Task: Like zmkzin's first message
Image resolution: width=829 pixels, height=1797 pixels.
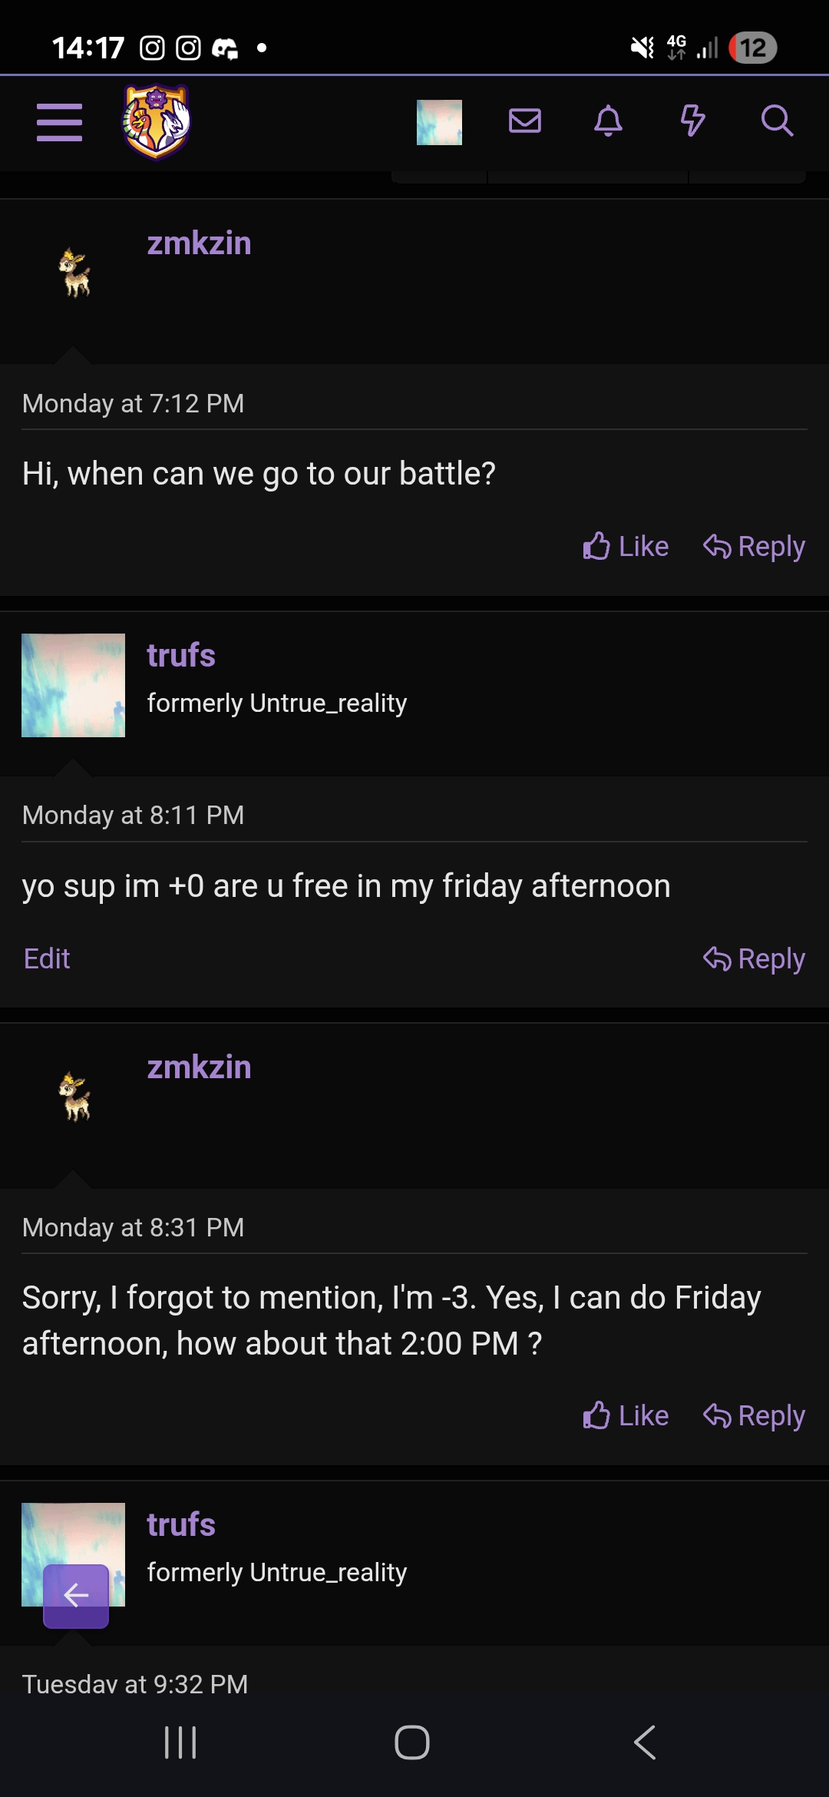Action: click(x=626, y=546)
